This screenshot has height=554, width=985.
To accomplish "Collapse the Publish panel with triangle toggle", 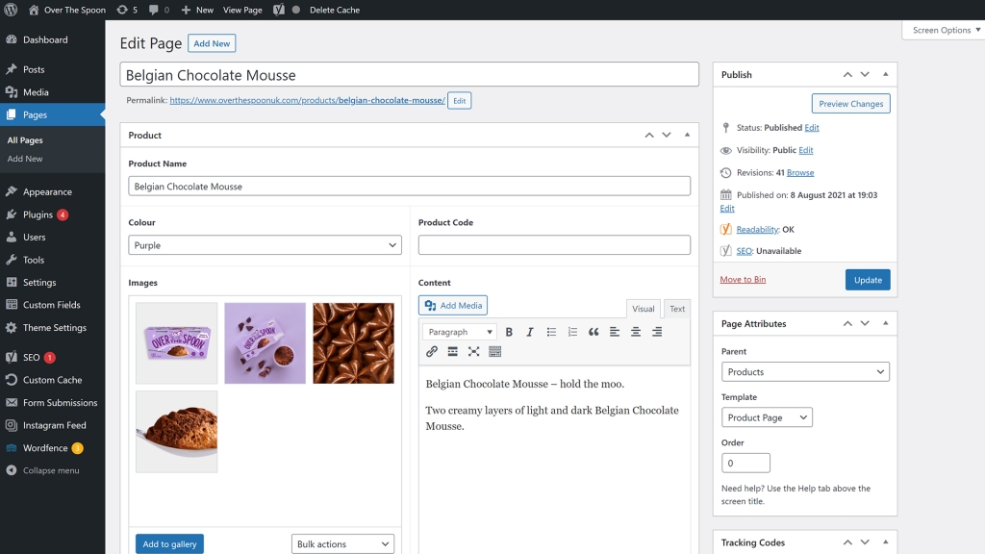I will [885, 74].
